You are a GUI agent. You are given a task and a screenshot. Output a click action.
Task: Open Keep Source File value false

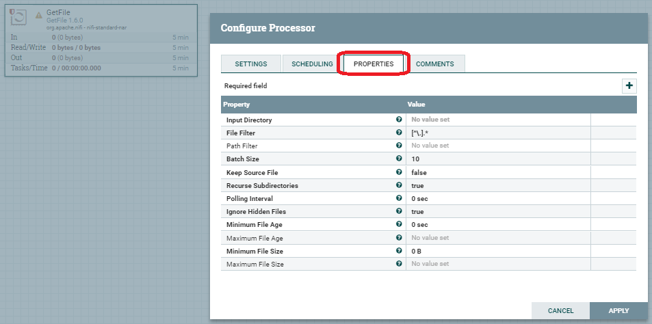pos(498,172)
